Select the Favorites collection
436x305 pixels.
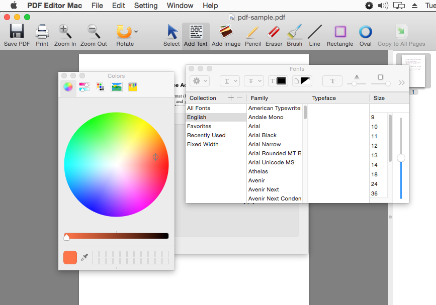click(216, 126)
